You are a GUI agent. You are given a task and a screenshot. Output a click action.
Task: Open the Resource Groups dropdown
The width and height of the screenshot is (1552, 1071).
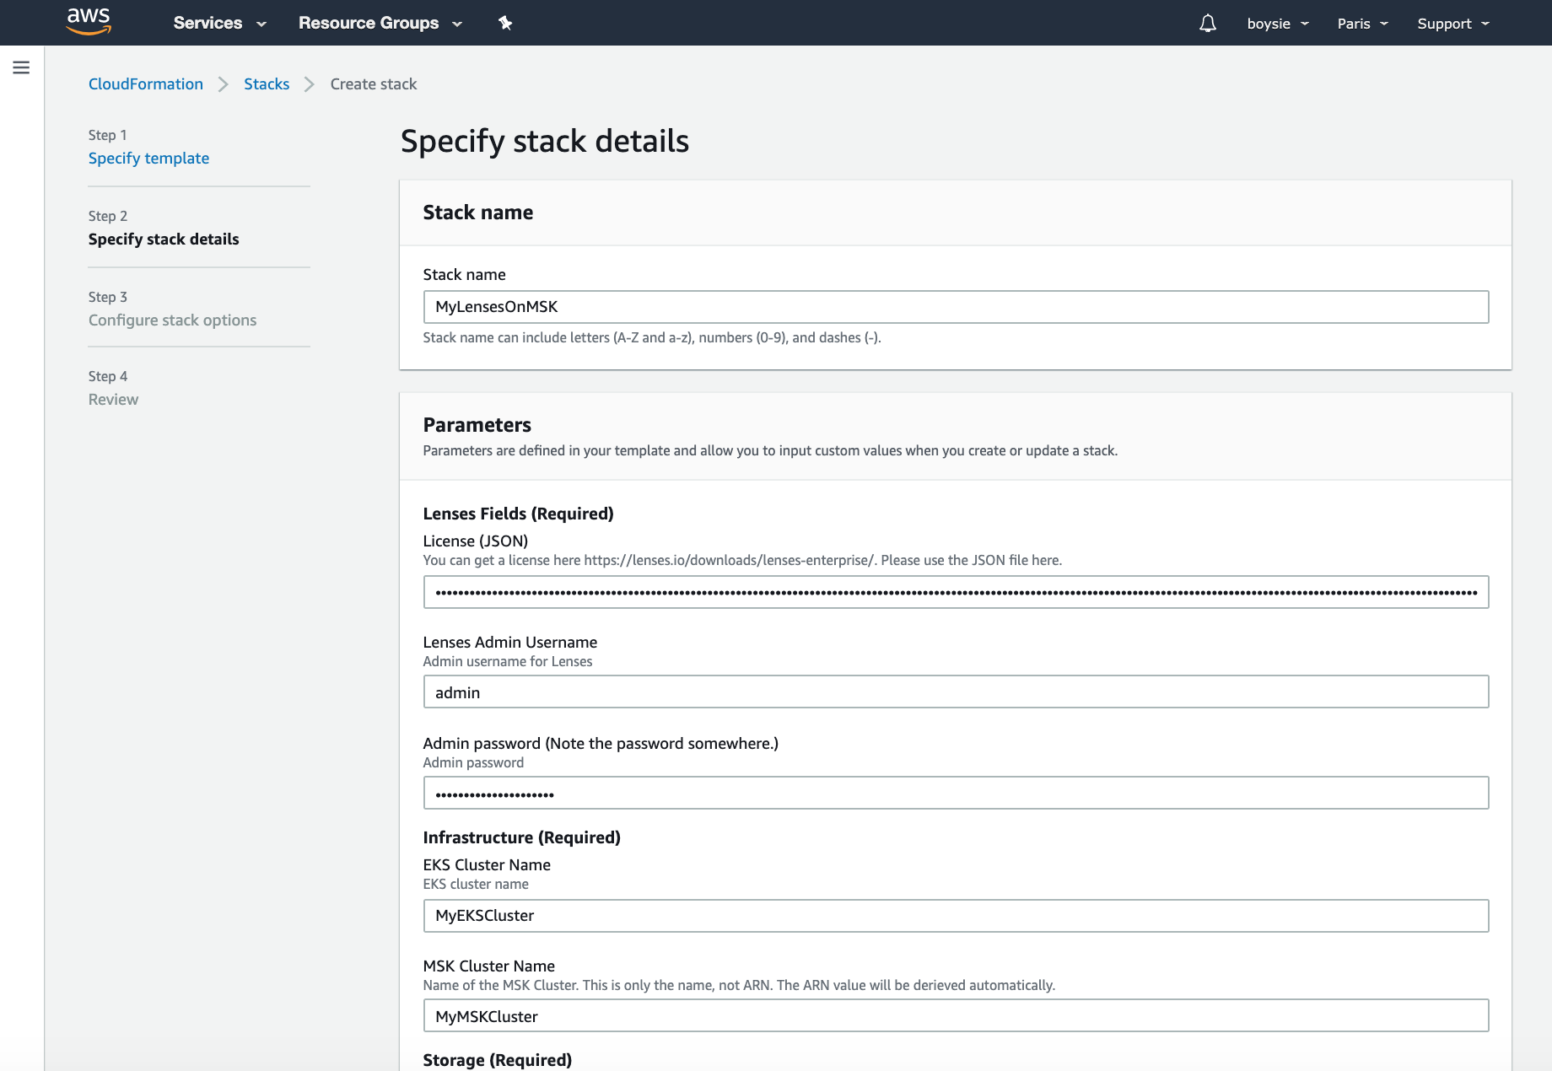[x=380, y=23]
